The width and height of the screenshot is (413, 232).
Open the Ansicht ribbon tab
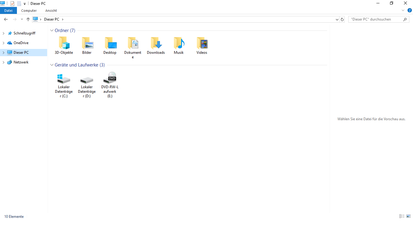click(x=51, y=11)
